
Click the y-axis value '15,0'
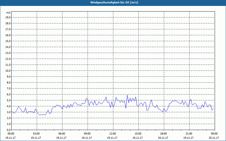(x=8, y=41)
